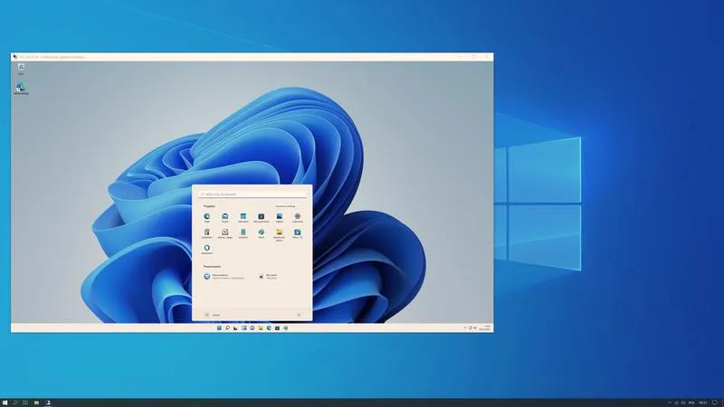Close the virtual machine window

[x=486, y=57]
